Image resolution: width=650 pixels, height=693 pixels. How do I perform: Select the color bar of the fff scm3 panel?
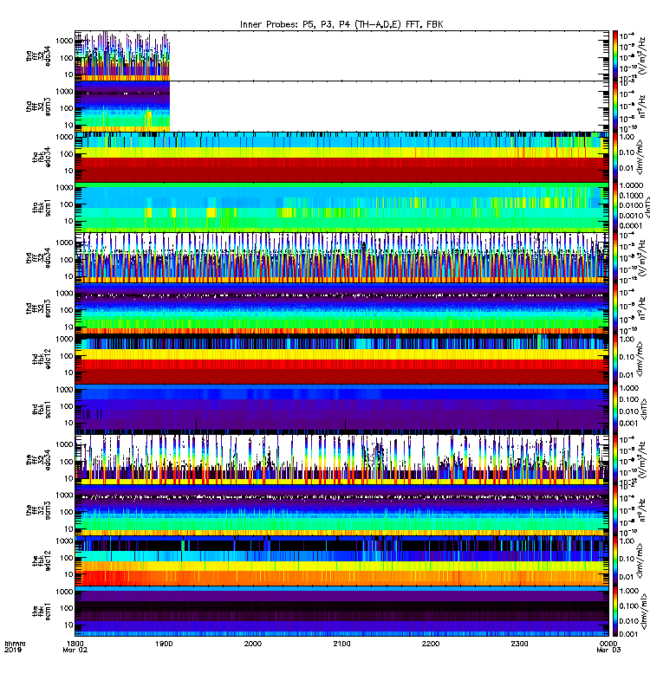tap(614, 510)
